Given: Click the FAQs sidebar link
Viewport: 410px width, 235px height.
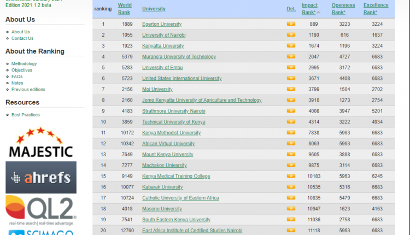Looking at the screenshot, I should (17, 77).
